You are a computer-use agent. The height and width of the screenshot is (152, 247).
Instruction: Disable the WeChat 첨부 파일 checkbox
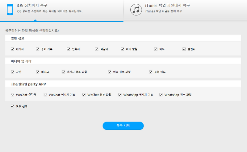84,95
